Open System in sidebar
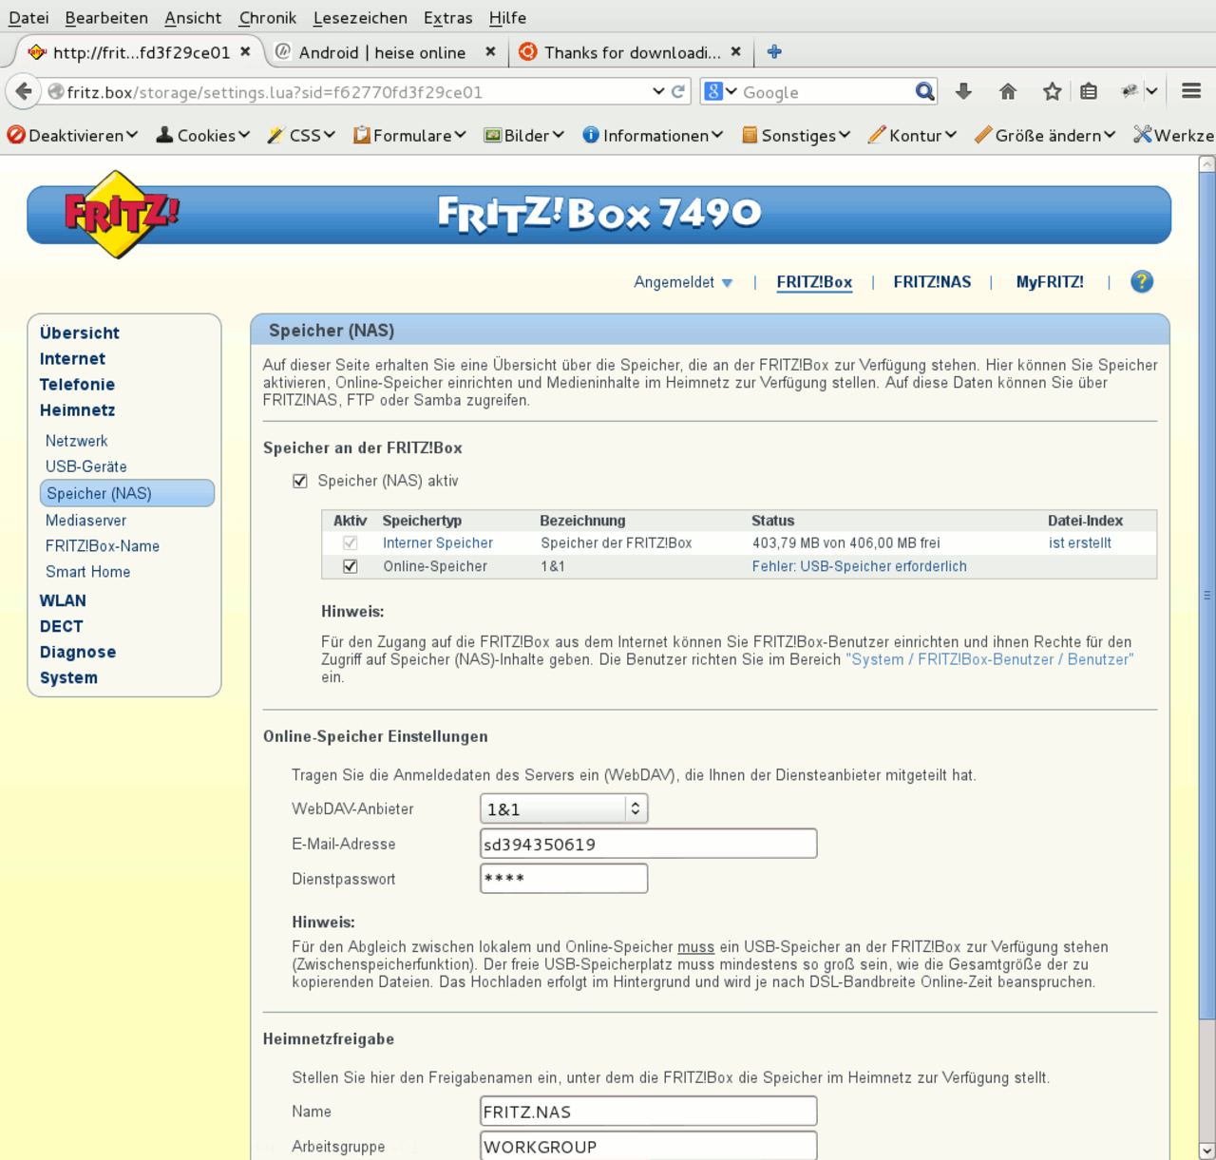Image resolution: width=1216 pixels, height=1160 pixels. click(68, 677)
